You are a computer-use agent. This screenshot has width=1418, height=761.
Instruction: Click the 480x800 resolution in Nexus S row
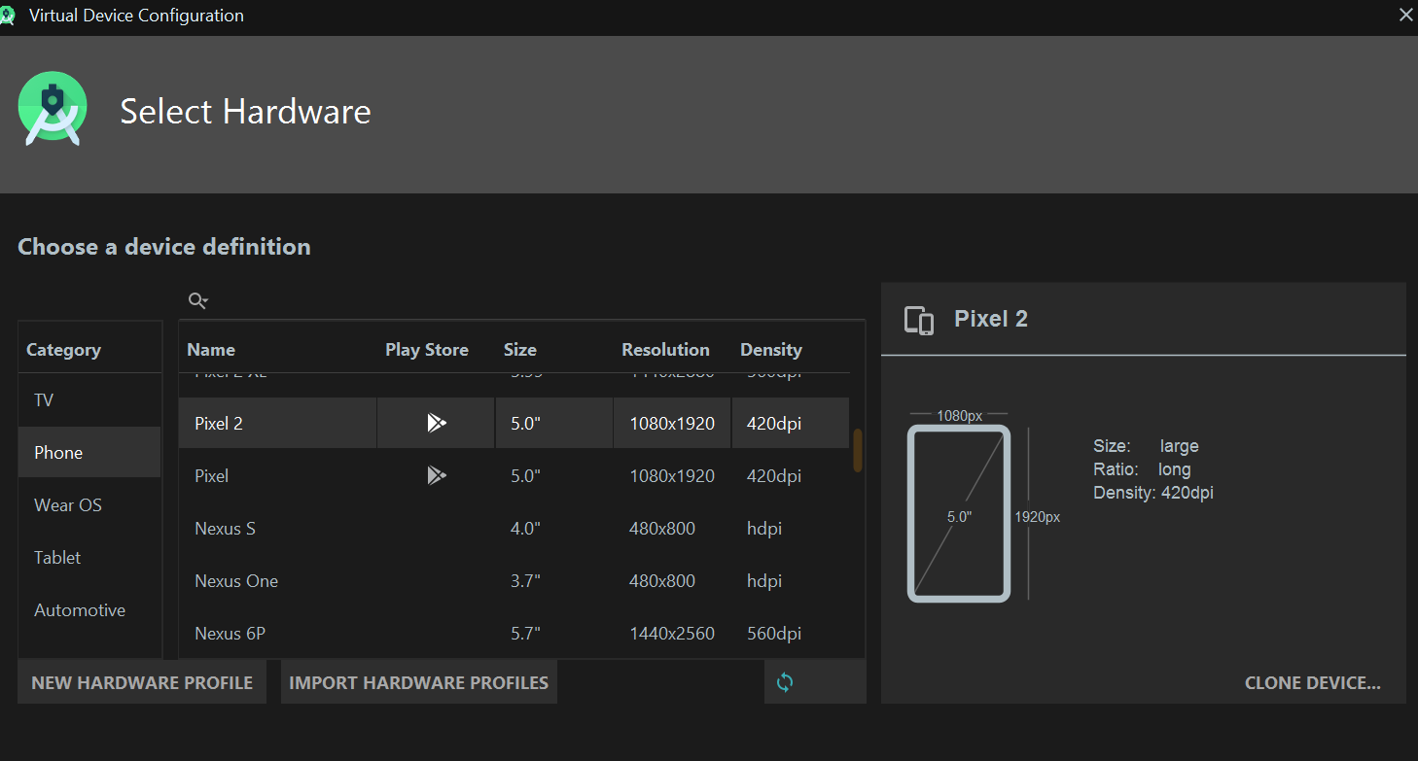pos(662,528)
